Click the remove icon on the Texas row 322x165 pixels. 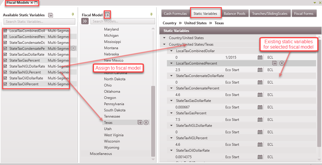point(146,123)
